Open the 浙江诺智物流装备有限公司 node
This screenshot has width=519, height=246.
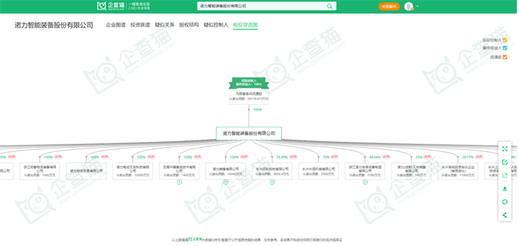coord(40,171)
